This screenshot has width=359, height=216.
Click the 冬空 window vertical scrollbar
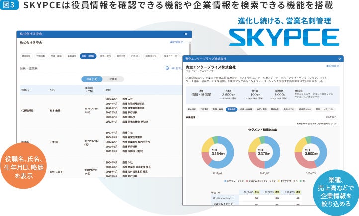190,48
